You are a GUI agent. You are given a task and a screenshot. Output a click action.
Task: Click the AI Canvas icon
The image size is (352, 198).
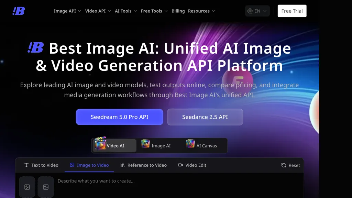pos(190,144)
